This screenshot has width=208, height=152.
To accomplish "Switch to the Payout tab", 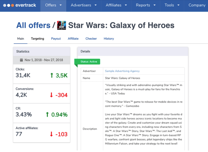I will [56, 39].
